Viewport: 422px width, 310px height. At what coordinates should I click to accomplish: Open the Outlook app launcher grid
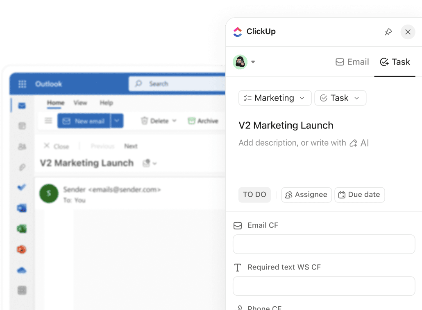pos(23,84)
